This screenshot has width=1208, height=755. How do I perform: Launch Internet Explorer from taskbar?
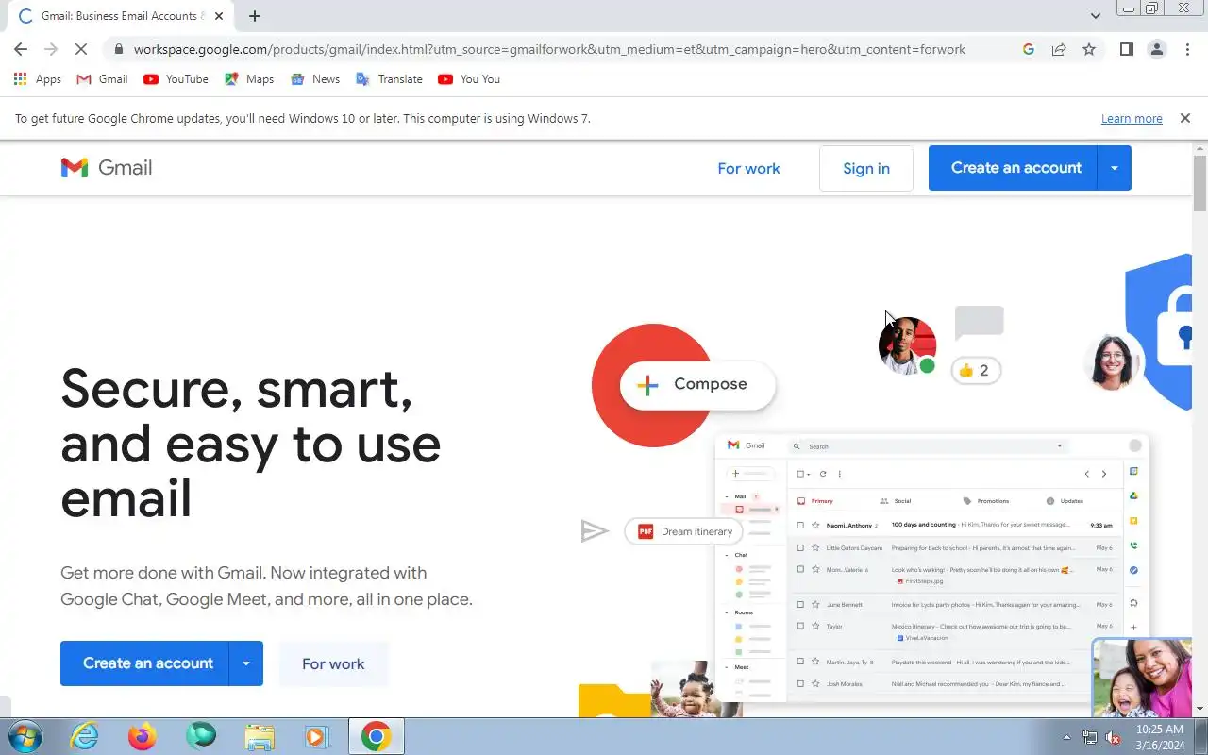(85, 736)
